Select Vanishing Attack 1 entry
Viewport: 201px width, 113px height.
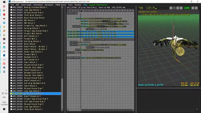[35, 41]
